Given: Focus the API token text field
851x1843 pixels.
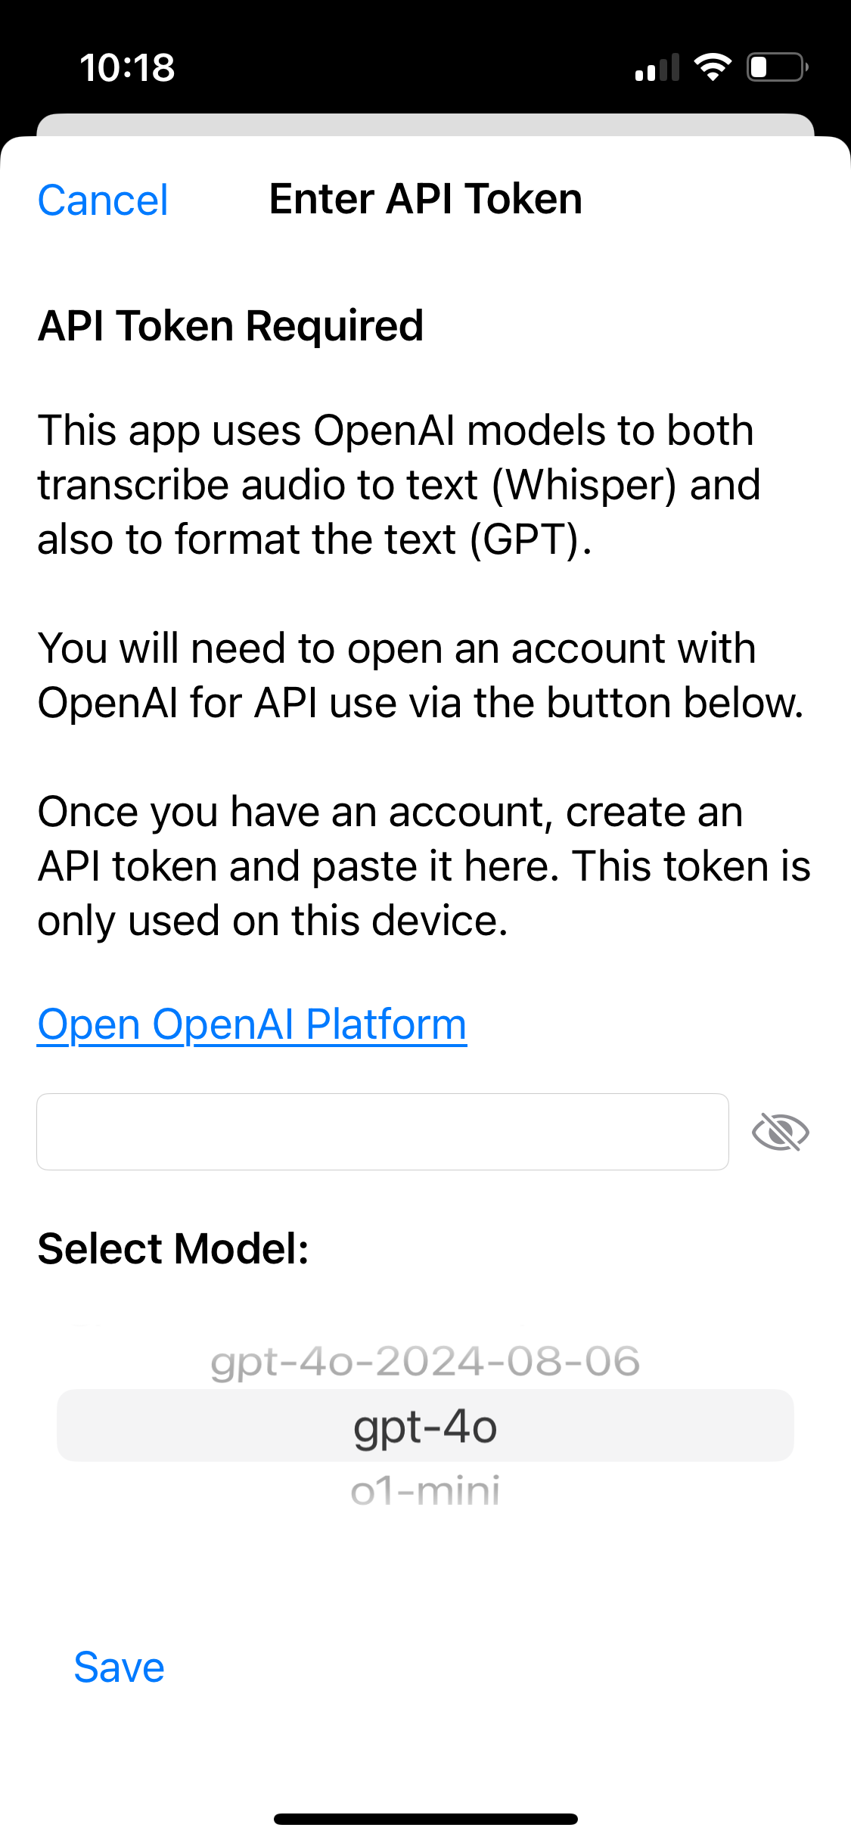Looking at the screenshot, I should tap(382, 1132).
